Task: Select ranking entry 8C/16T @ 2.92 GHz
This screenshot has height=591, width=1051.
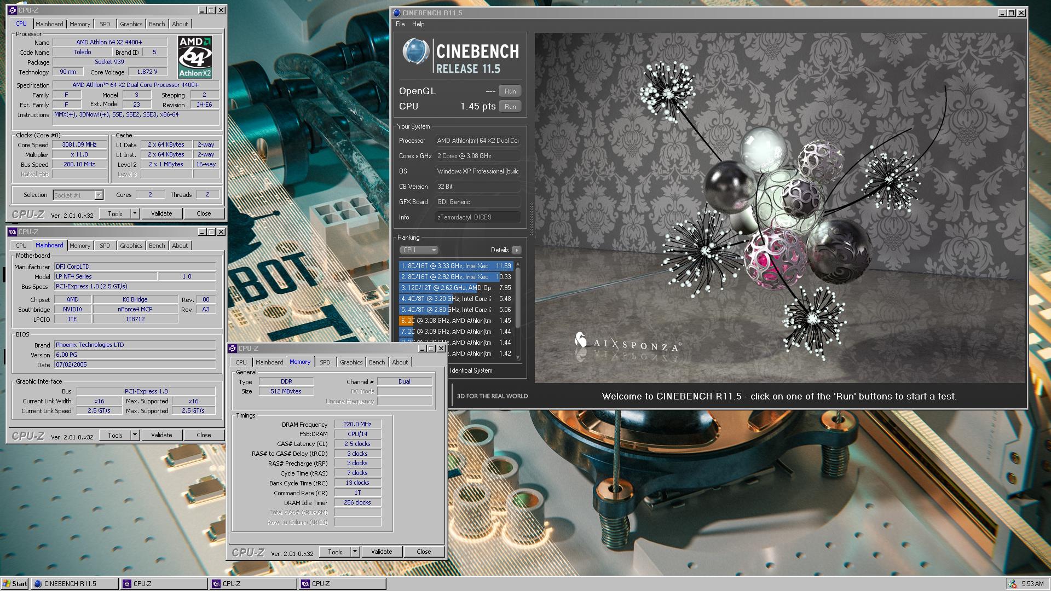Action: click(456, 277)
